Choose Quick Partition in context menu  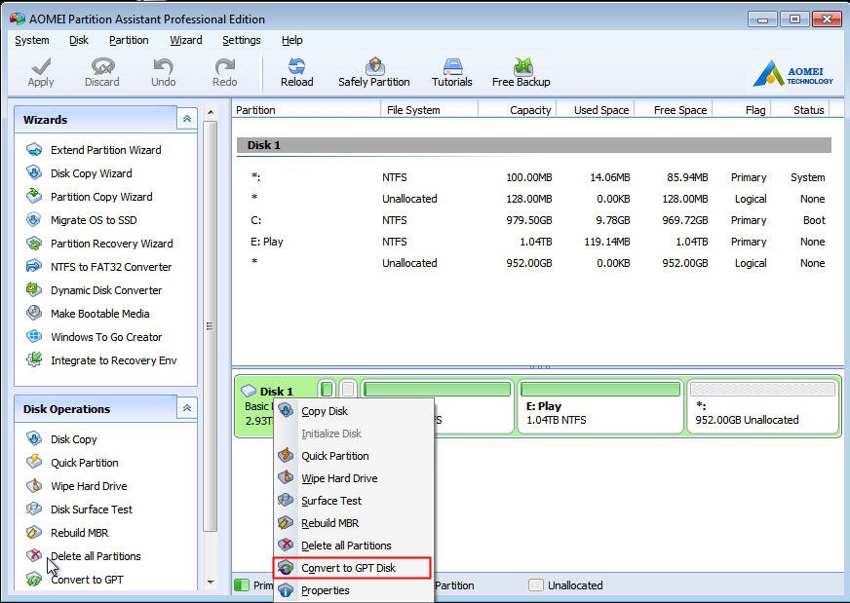point(354,456)
